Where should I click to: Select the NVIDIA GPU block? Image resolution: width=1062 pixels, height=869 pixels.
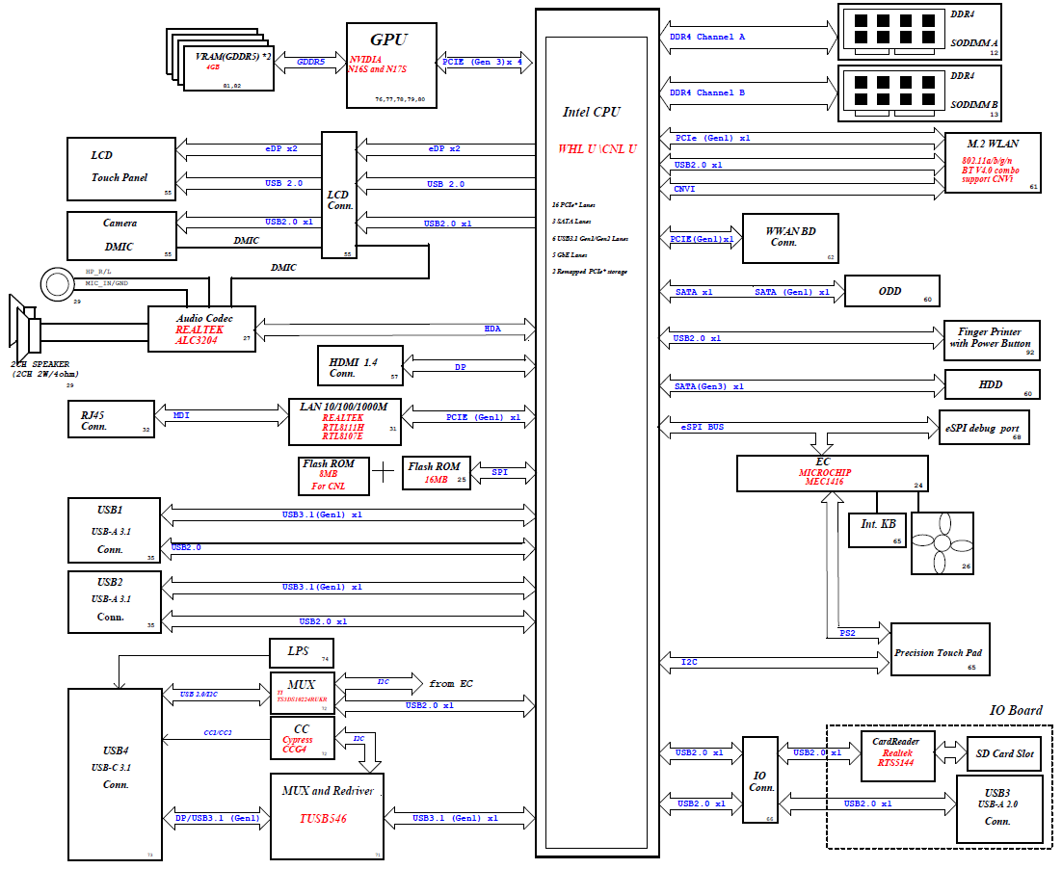389,66
